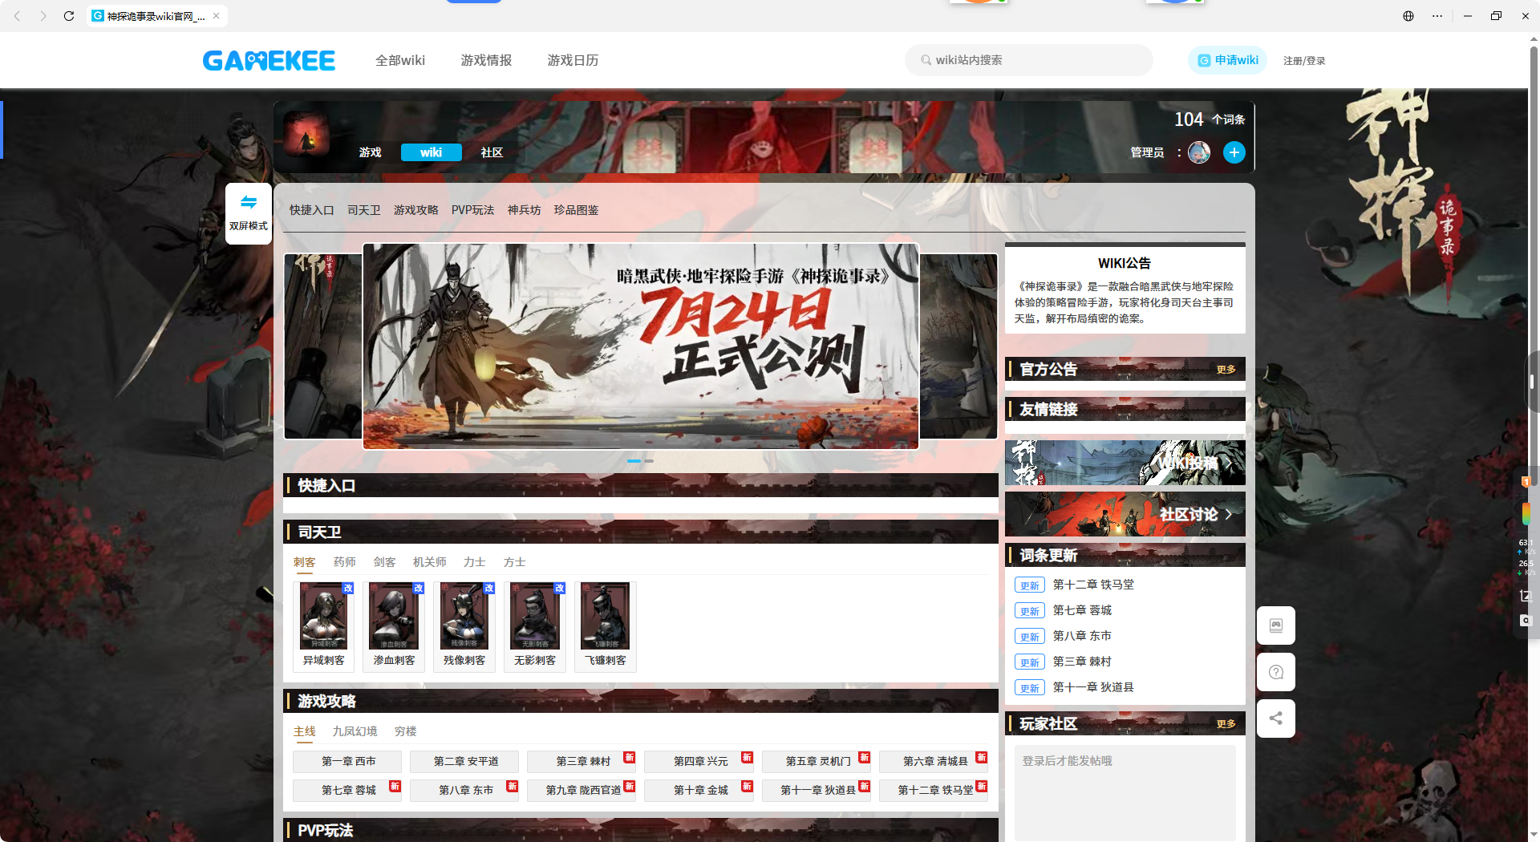1540x842 pixels.
Task: Click the floating image feedback icon
Action: point(1276,625)
